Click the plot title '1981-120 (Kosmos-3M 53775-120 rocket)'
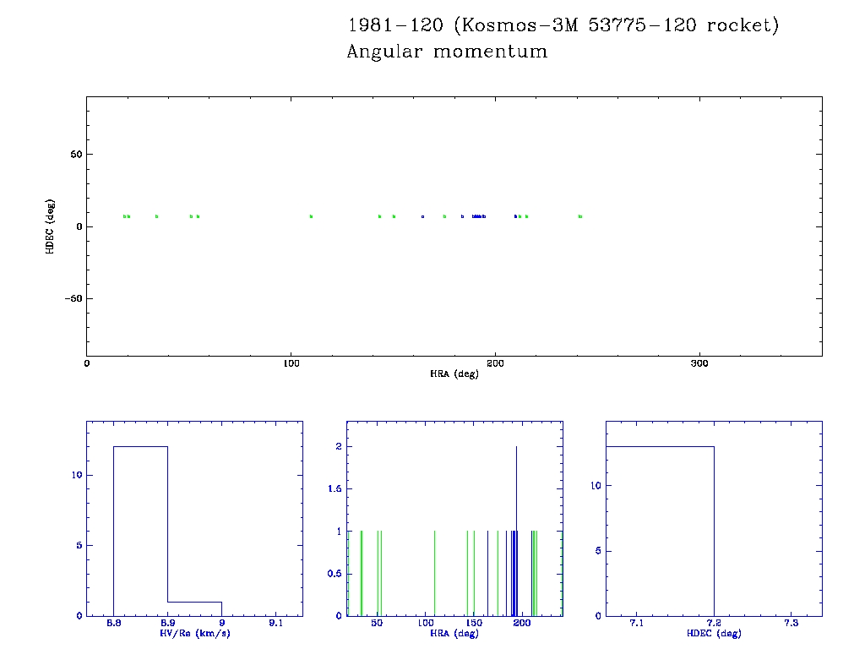The image size is (865, 649). 563,25
